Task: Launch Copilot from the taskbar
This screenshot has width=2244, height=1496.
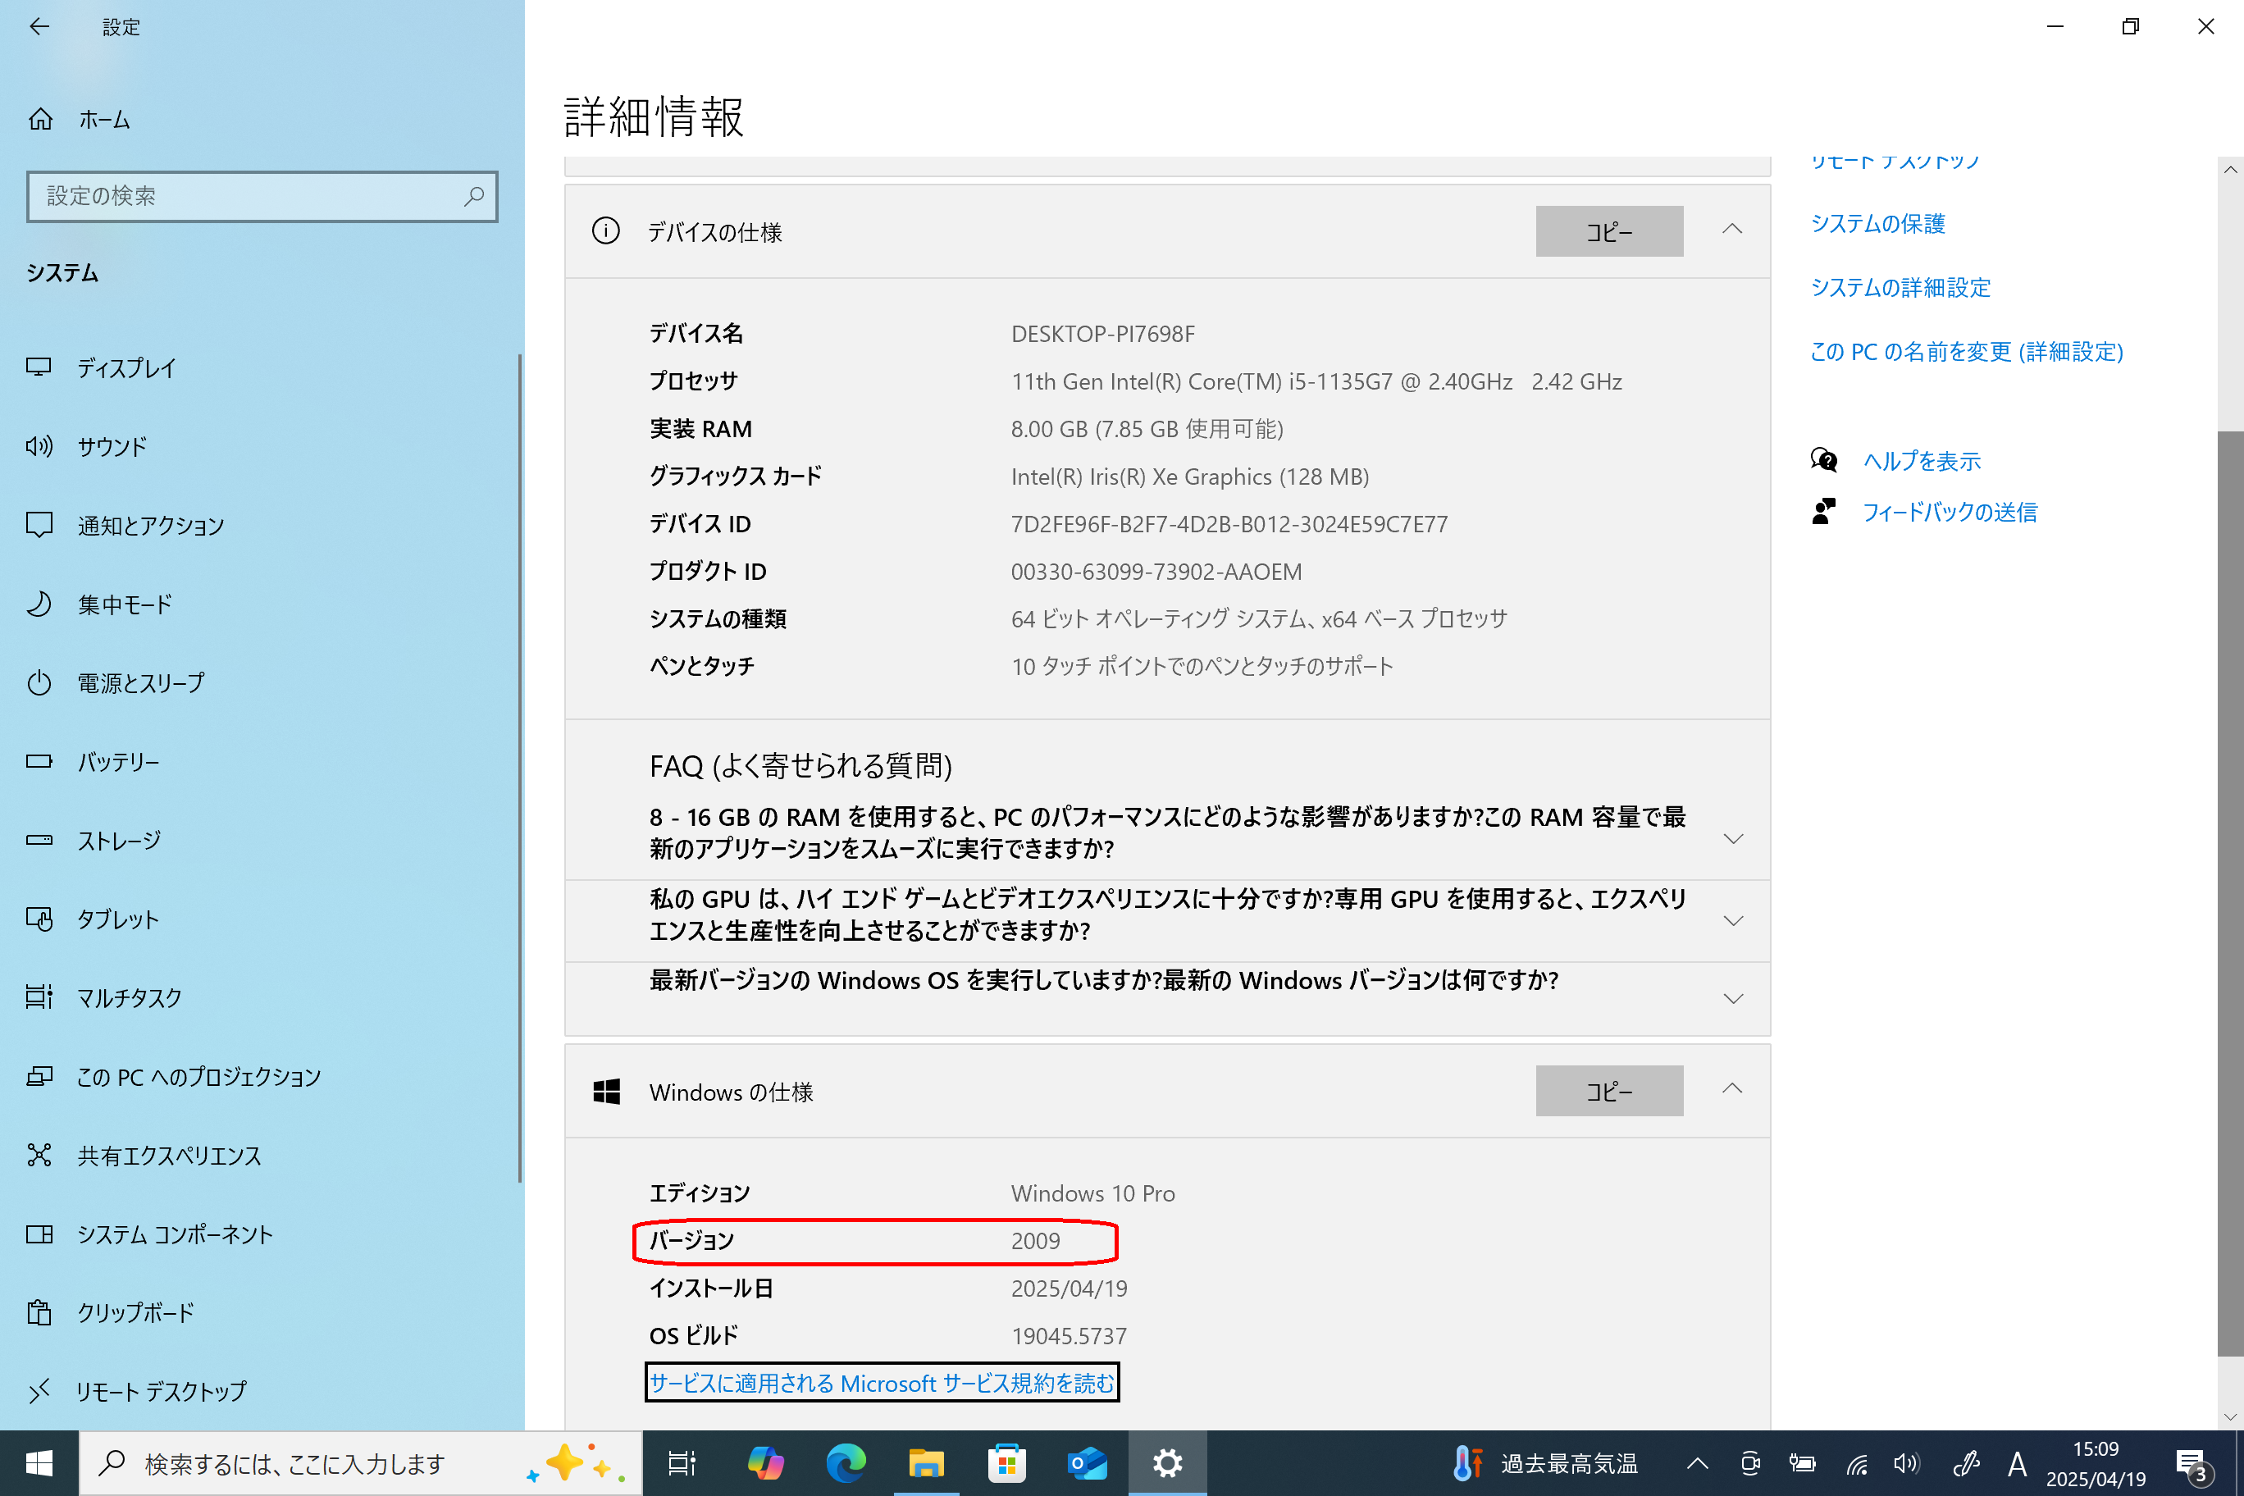Action: (x=765, y=1462)
